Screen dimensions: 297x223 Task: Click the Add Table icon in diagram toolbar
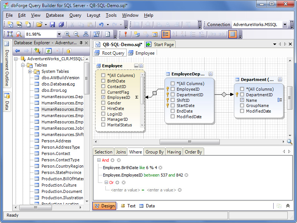click(137, 34)
